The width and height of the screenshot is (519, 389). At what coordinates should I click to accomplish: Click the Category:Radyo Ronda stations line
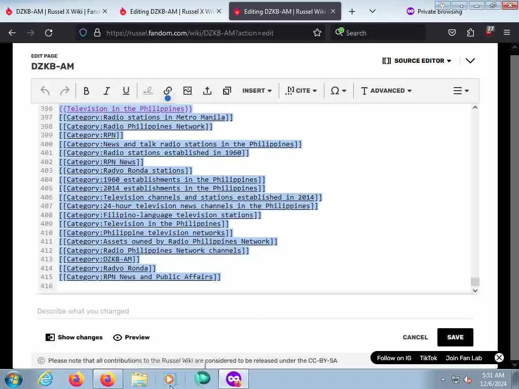coord(126,171)
